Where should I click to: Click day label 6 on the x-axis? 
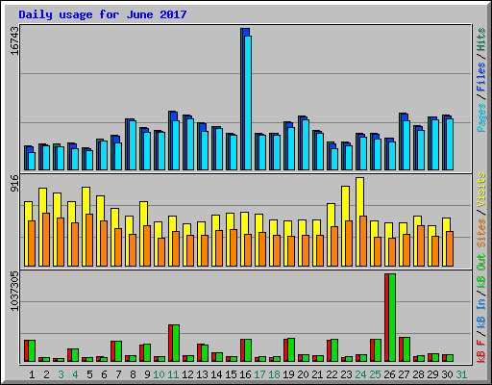[x=104, y=374]
